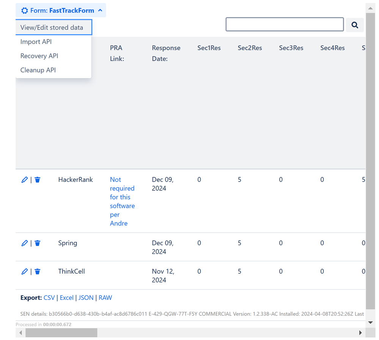Select the ThinkCell name cell
The image size is (379, 340).
pyautogui.click(x=72, y=271)
